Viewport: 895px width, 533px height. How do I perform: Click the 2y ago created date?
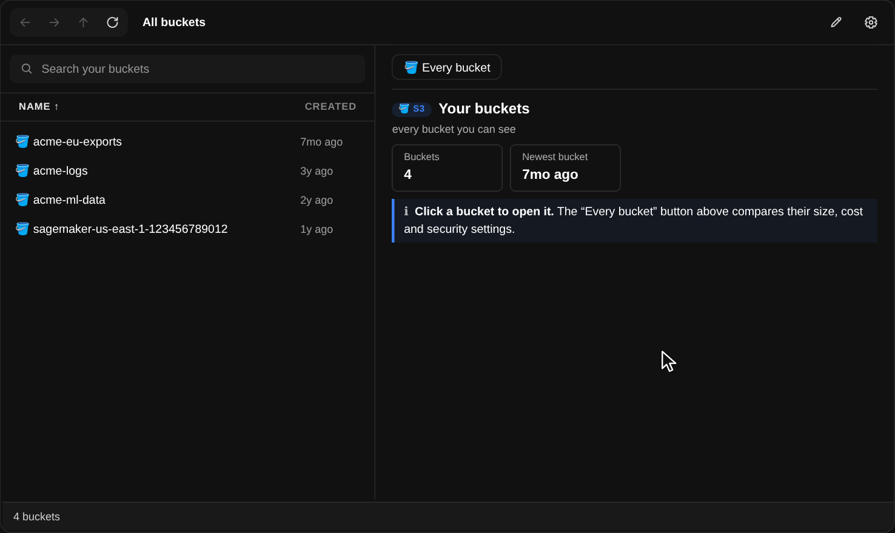point(317,200)
